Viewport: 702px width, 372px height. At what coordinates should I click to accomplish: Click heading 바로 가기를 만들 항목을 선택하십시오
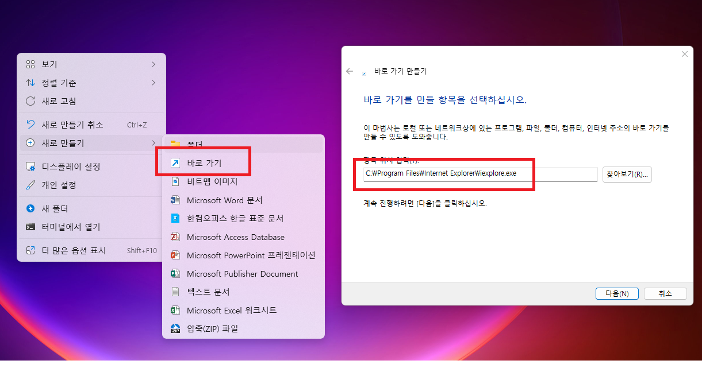(x=445, y=100)
